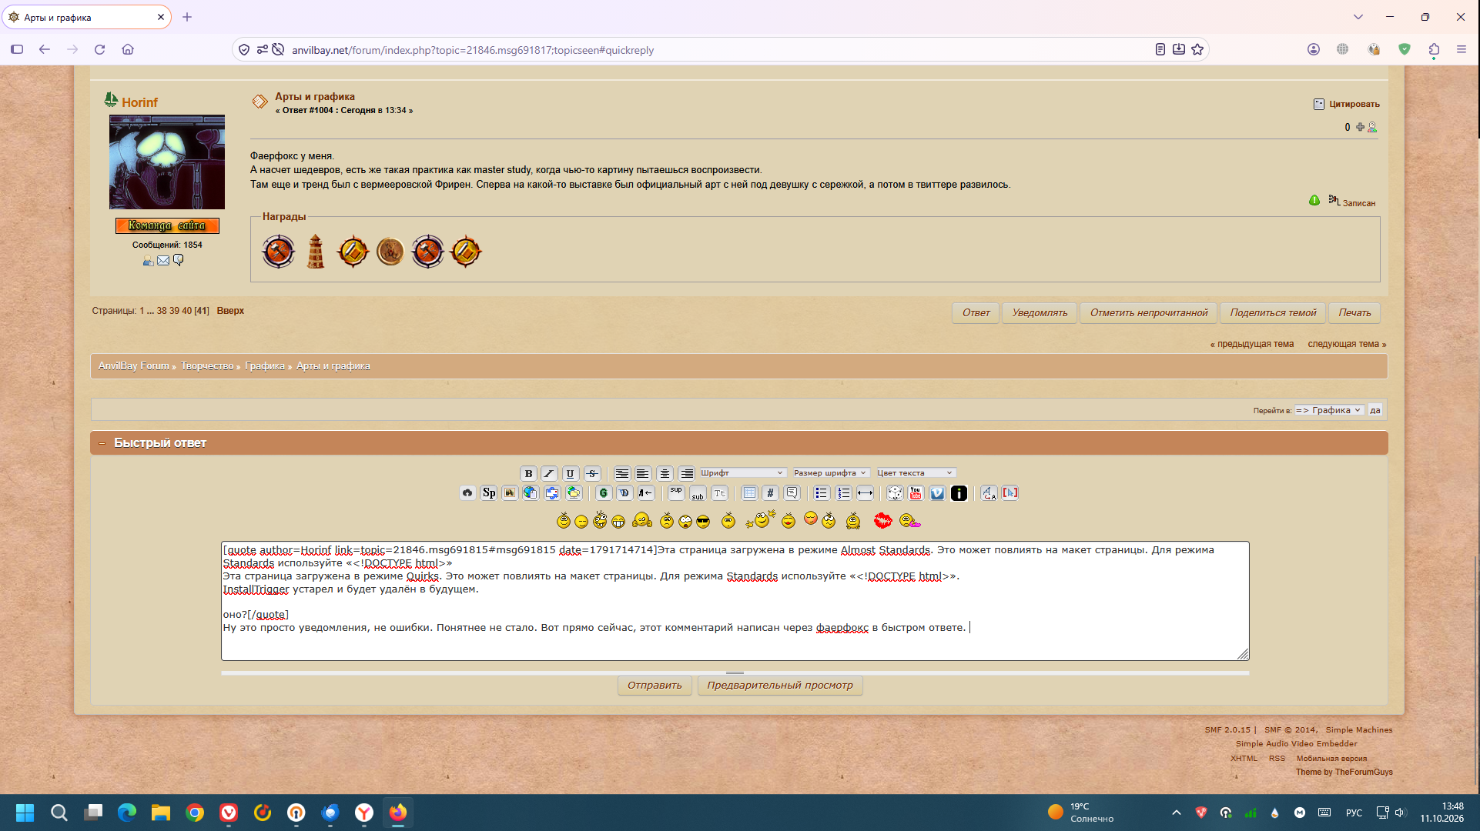Open the Цвет текста color dropdown
Viewport: 1480px width, 831px height.
tap(915, 473)
